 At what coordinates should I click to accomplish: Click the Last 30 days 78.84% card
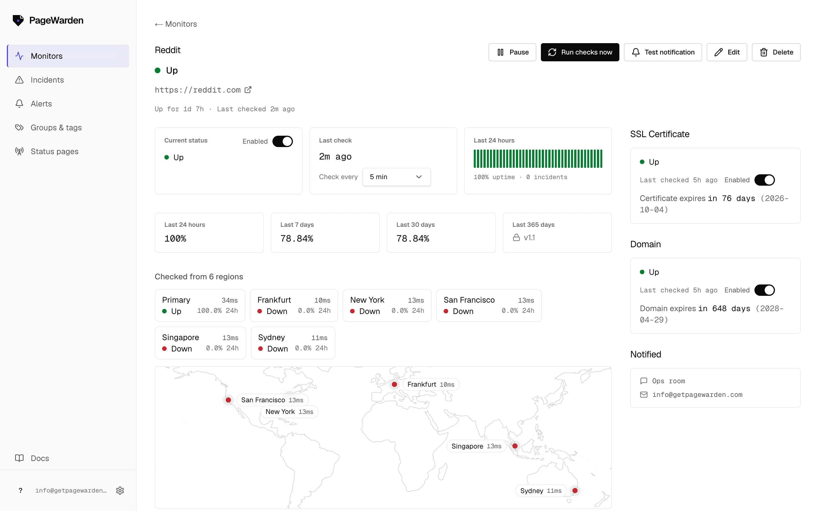(x=441, y=233)
